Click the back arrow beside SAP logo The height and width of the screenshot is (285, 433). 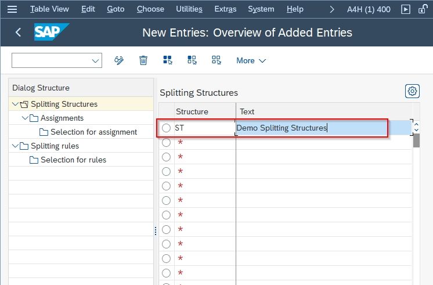[x=18, y=33]
